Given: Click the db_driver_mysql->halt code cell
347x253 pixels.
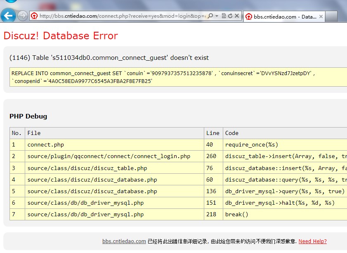Looking at the screenshot, I should pos(285,203).
